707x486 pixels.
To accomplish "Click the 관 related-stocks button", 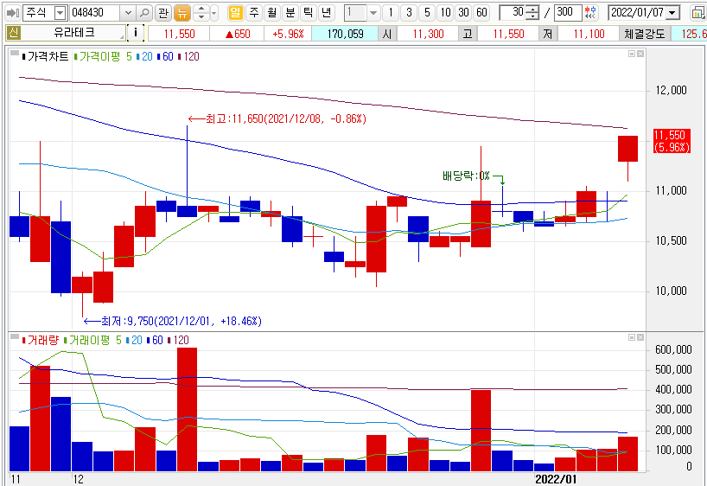I will (x=163, y=13).
